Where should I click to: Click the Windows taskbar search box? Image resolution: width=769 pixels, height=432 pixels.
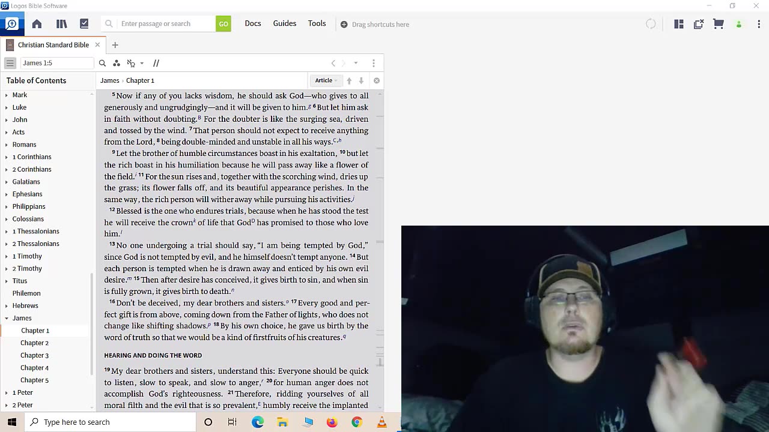111,422
